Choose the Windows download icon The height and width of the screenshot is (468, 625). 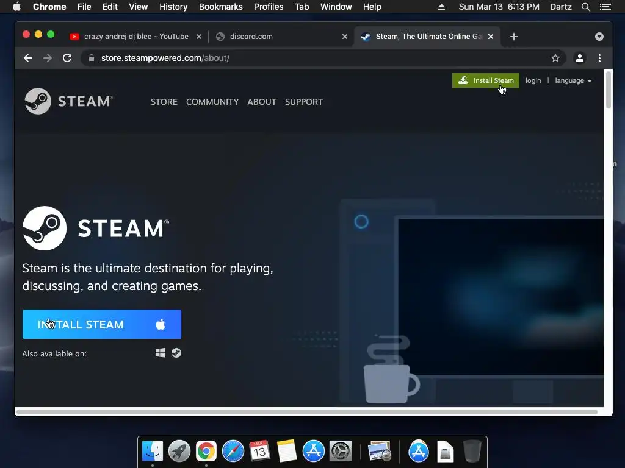(x=161, y=353)
